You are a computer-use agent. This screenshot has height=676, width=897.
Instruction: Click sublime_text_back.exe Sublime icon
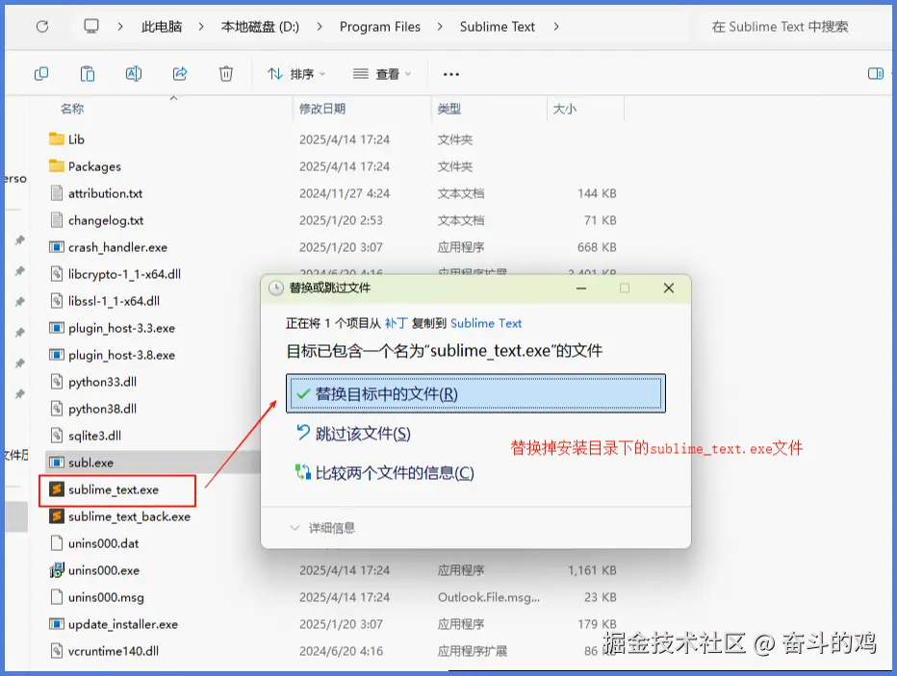pos(56,516)
